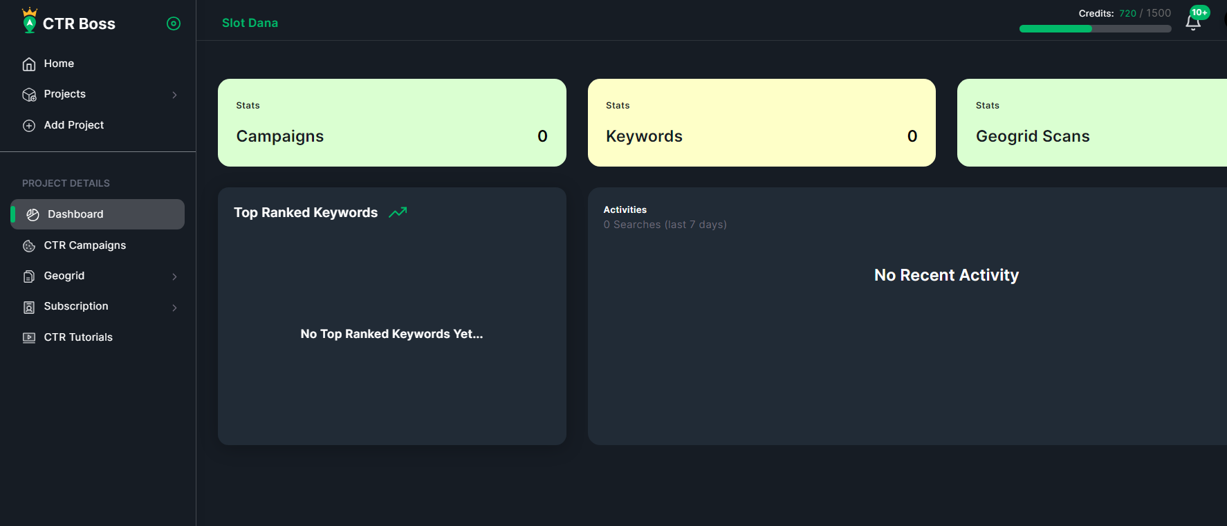
Task: Open the Keywords stats card
Action: coord(762,122)
